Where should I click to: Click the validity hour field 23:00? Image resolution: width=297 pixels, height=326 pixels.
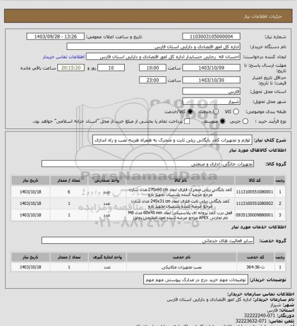152,80
